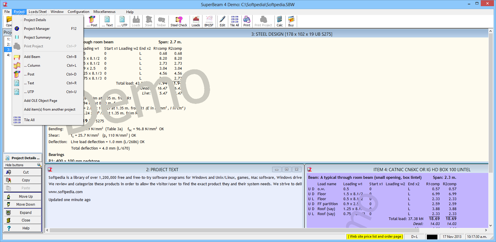Click the UTP toolbar icon
The image size is (496, 242).
tap(122, 21)
